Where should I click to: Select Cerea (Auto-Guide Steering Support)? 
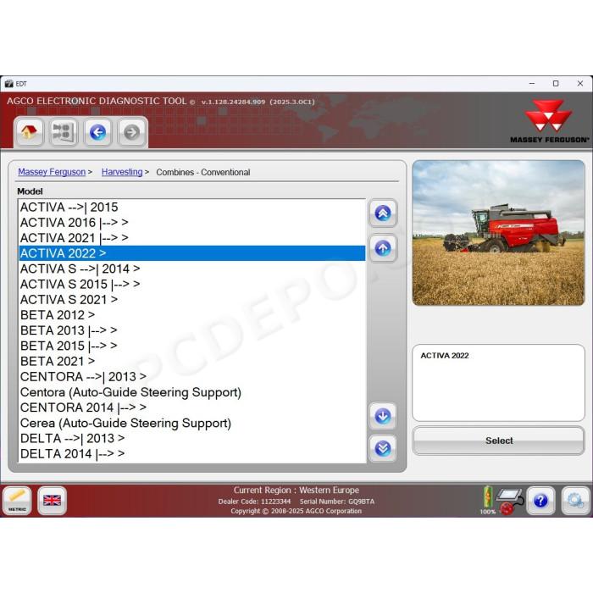pyautogui.click(x=192, y=423)
